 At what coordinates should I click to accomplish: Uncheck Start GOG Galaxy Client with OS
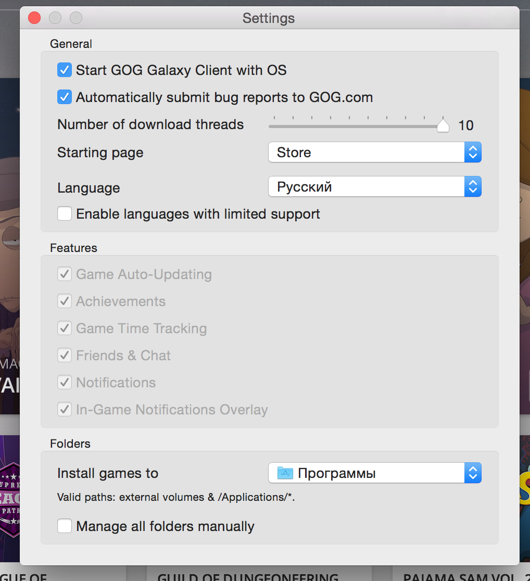click(65, 70)
